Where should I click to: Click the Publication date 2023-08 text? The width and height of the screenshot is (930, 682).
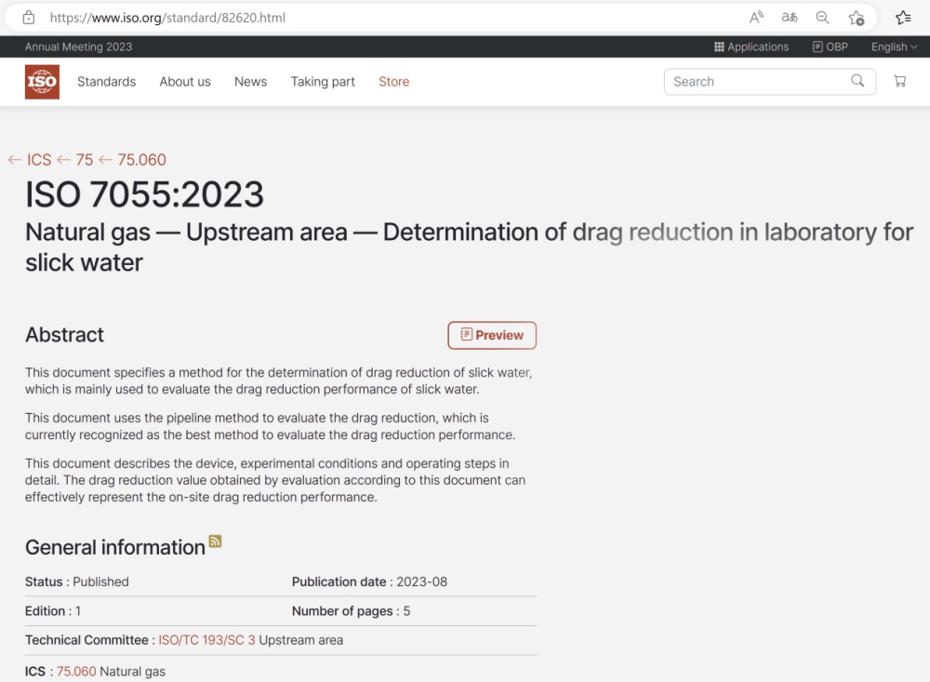click(369, 582)
